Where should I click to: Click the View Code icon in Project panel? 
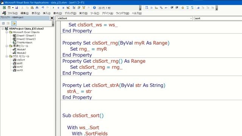[x=3, y=23]
